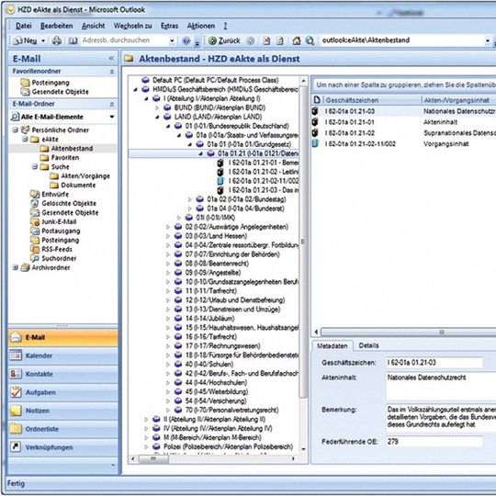Screen dimensions: 496x496
Task: Go back with the Zurück button
Action: pyautogui.click(x=225, y=40)
